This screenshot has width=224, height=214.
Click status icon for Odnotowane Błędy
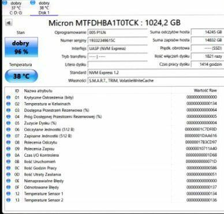(x=8, y=187)
